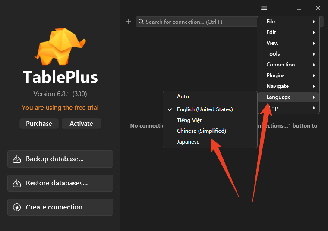328x231 pixels.
Task: Expand the View submenu arrow
Action: (314, 43)
